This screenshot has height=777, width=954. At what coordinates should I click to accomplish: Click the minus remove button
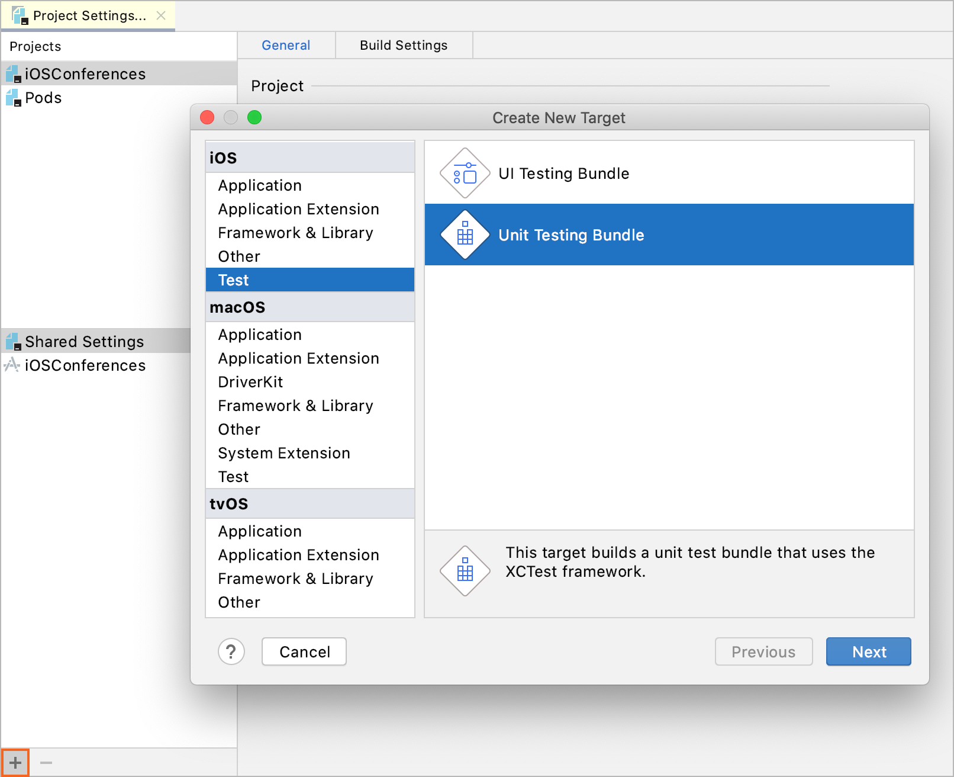[46, 763]
